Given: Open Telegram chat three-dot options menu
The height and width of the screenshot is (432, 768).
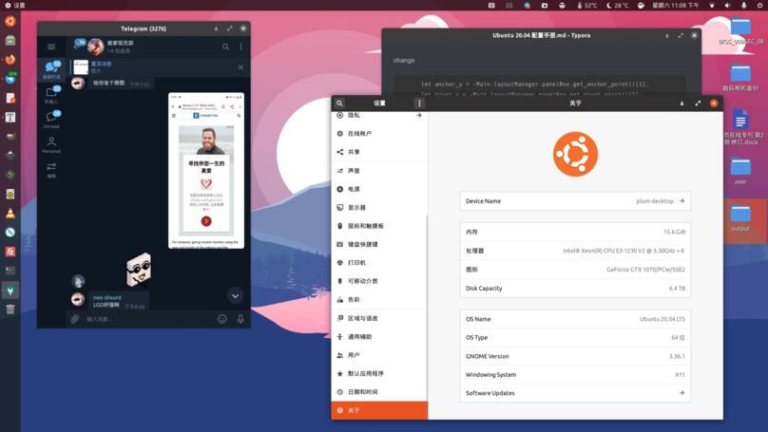Looking at the screenshot, I should pos(240,47).
